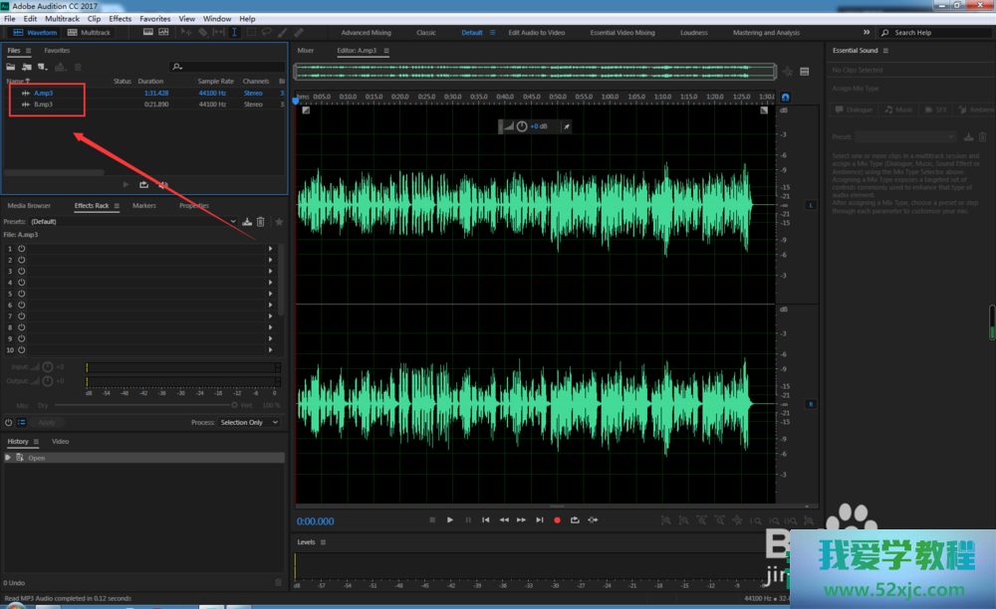Switch to the Markers tab

144,206
